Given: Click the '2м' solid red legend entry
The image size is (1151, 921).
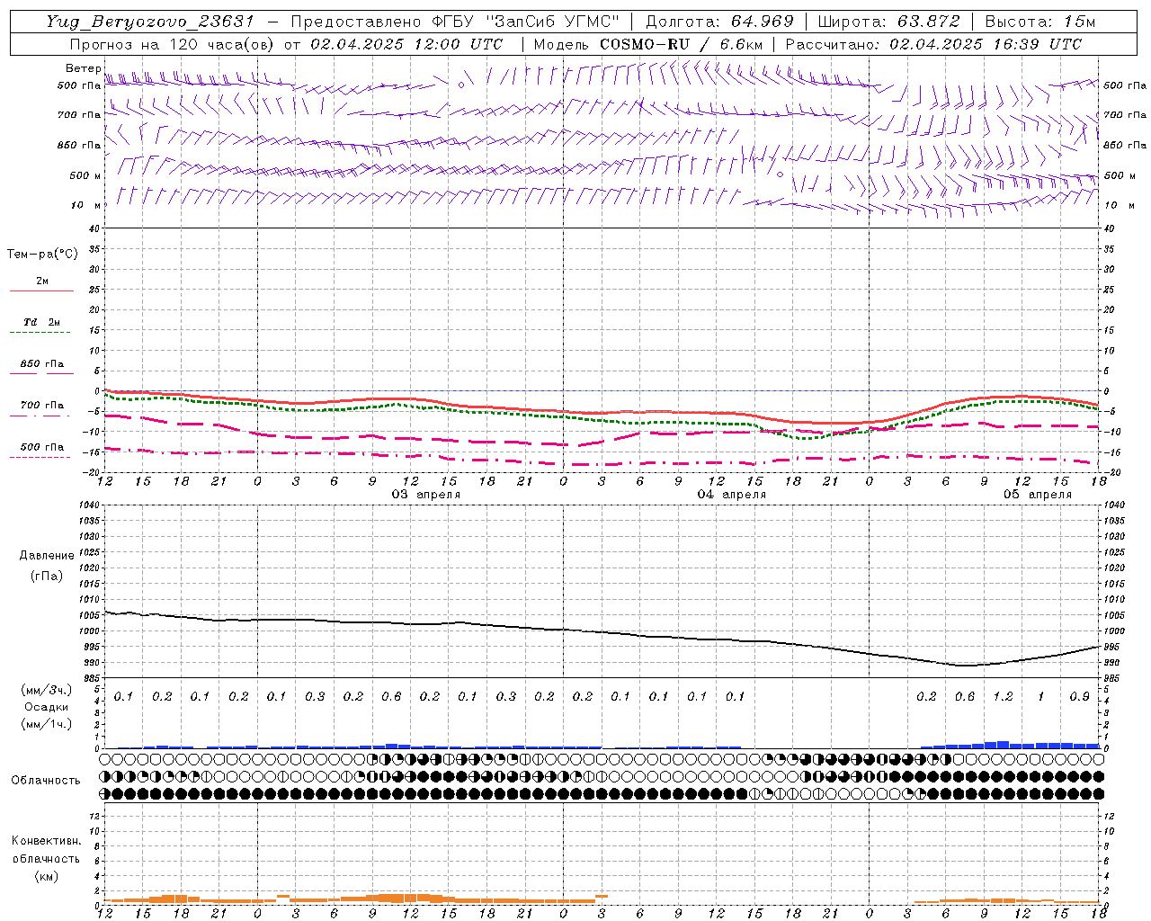Looking at the screenshot, I should pyautogui.click(x=42, y=281).
